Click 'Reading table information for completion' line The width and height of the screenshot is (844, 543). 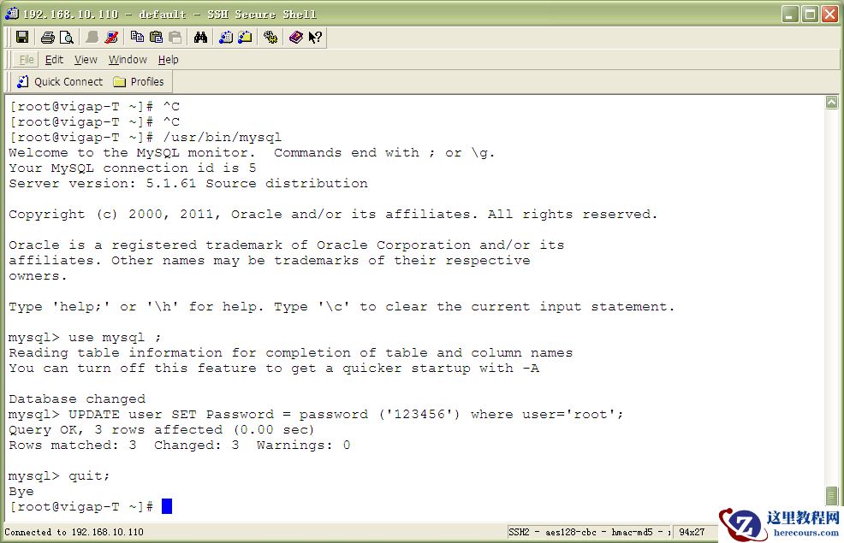[291, 352]
